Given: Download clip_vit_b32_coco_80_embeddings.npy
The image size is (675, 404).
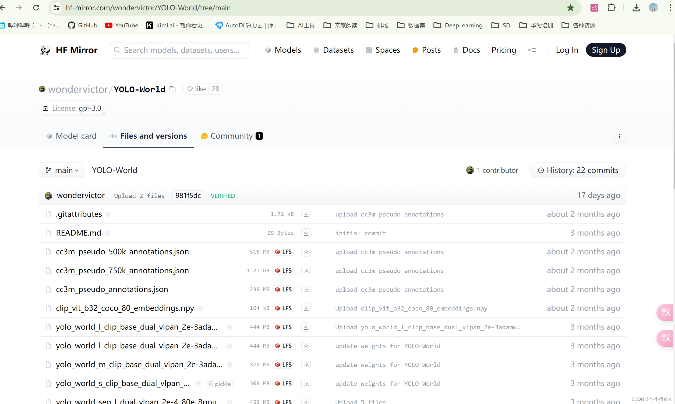Looking at the screenshot, I should (x=306, y=308).
